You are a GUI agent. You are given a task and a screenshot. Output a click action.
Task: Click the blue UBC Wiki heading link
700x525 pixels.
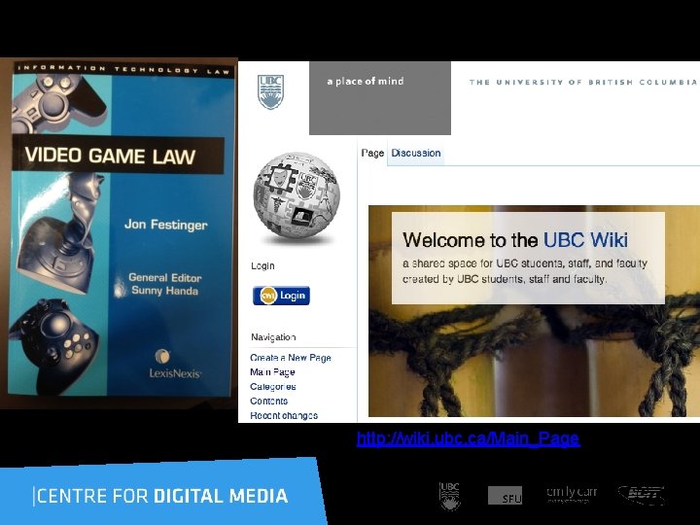point(585,240)
